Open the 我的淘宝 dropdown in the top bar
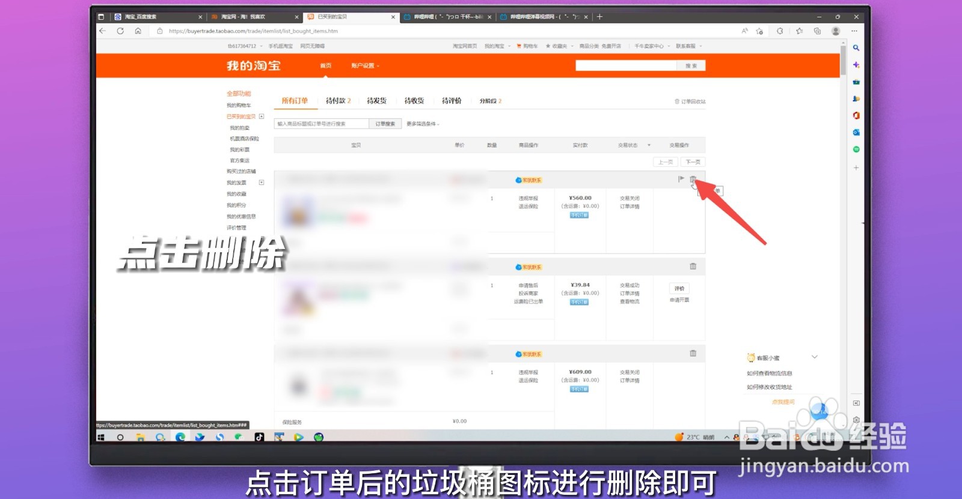This screenshot has height=499, width=962. coord(497,46)
